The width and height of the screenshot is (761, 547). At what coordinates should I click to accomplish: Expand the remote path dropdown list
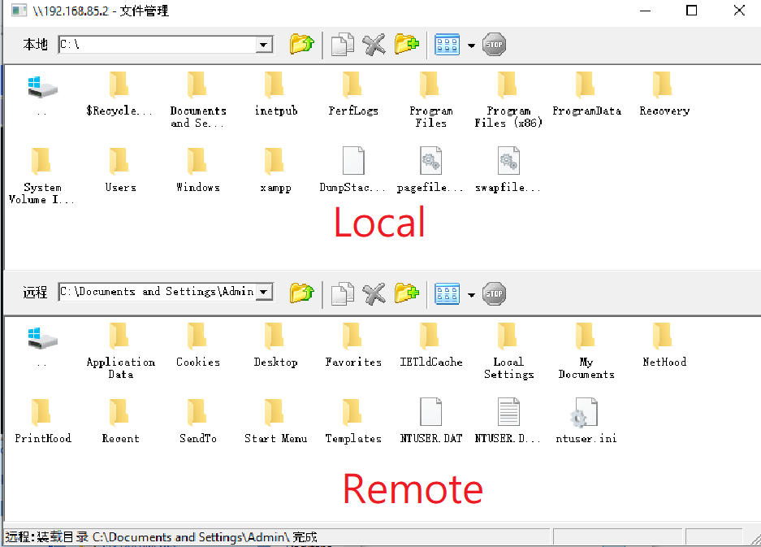tap(264, 292)
